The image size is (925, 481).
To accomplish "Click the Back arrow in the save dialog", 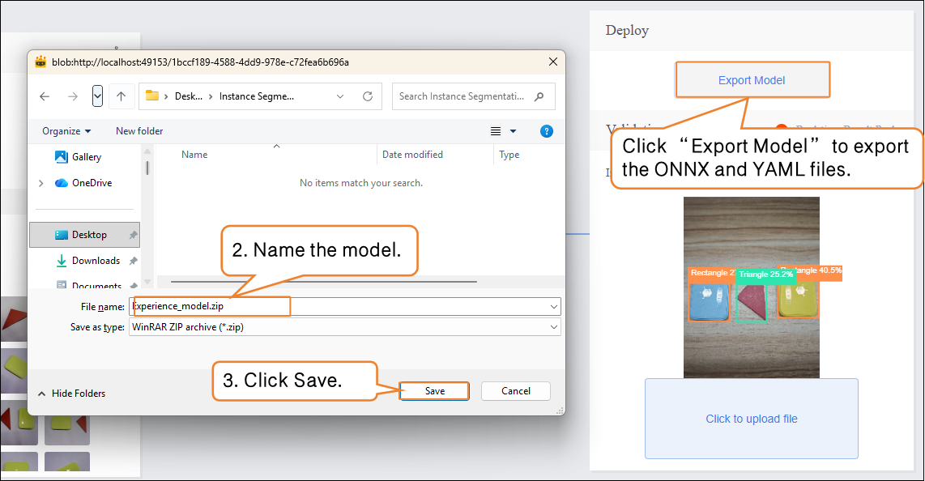I will (x=45, y=96).
